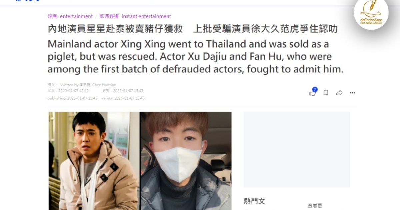
Task: Open the 娛樂 entertainment category link
Action: (70, 16)
